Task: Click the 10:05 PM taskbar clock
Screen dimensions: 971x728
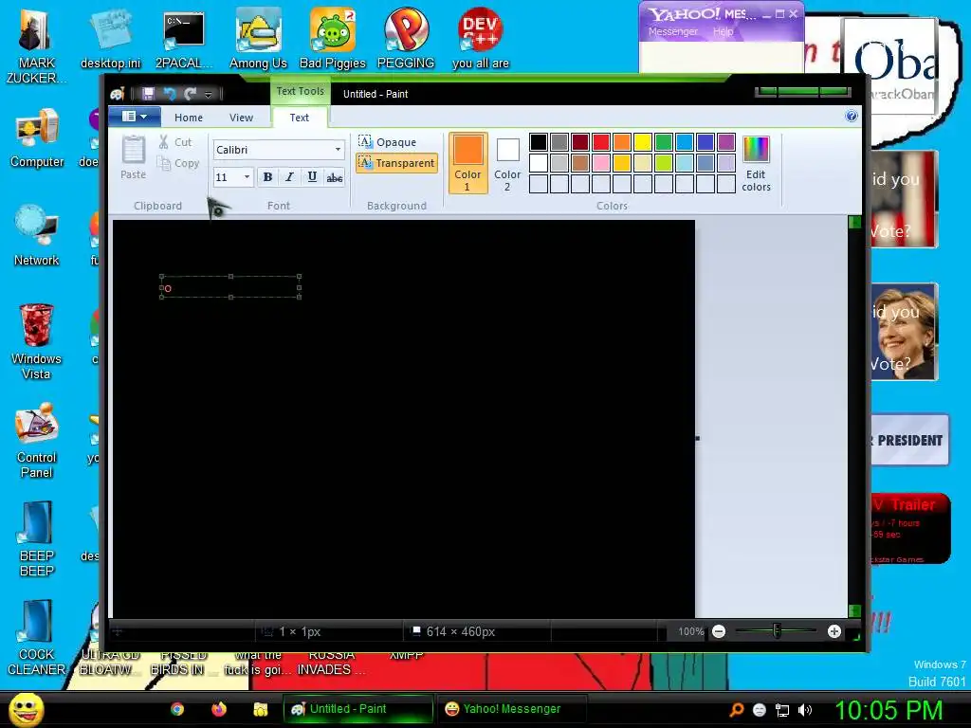Action: 889,710
